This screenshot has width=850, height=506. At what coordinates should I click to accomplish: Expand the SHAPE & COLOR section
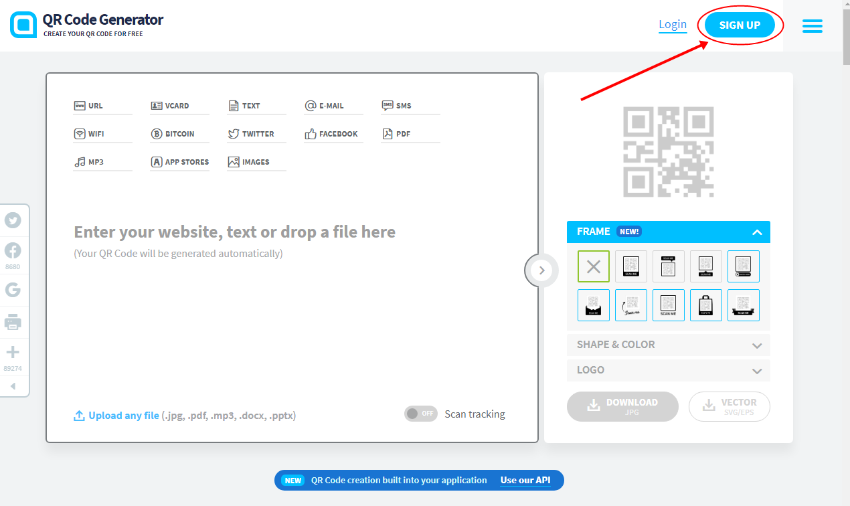coord(668,345)
